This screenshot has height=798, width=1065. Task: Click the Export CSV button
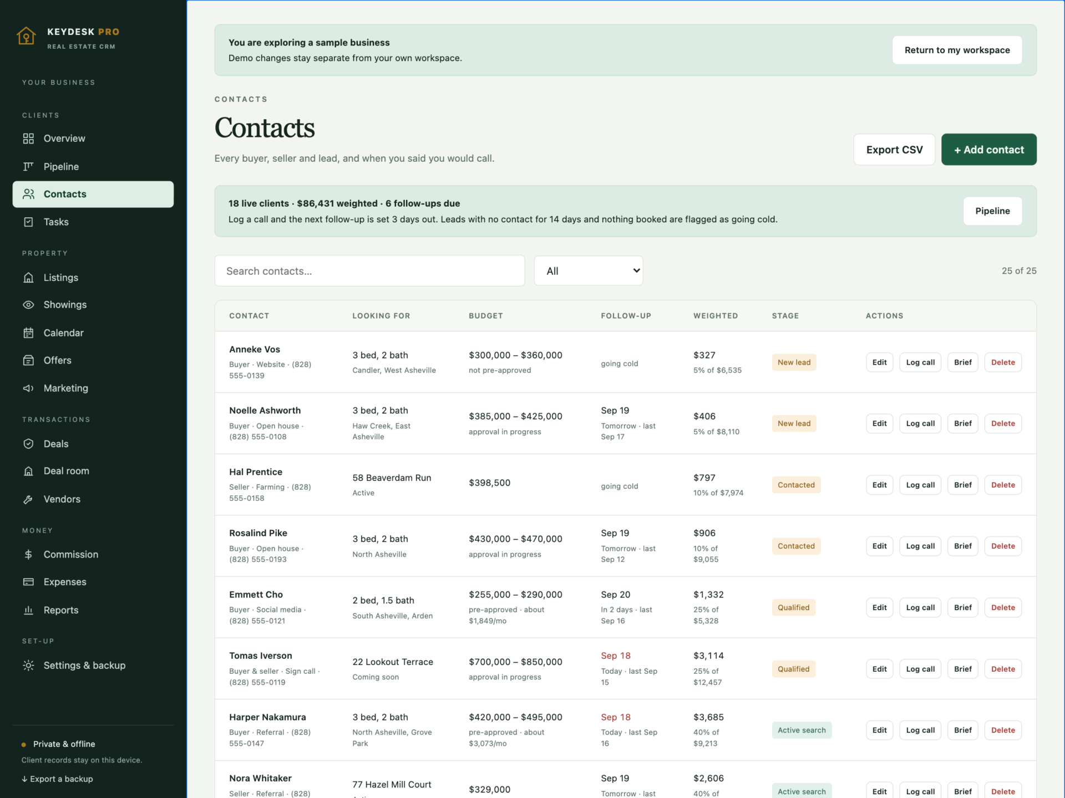tap(894, 150)
